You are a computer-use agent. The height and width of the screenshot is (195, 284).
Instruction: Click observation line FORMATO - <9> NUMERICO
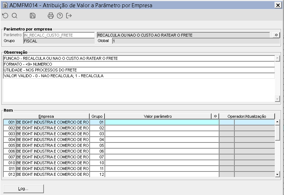[x=139, y=64]
